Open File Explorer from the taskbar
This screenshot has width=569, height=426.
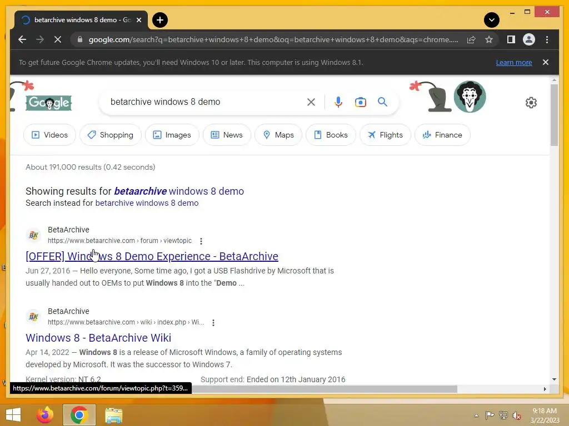[113, 415]
